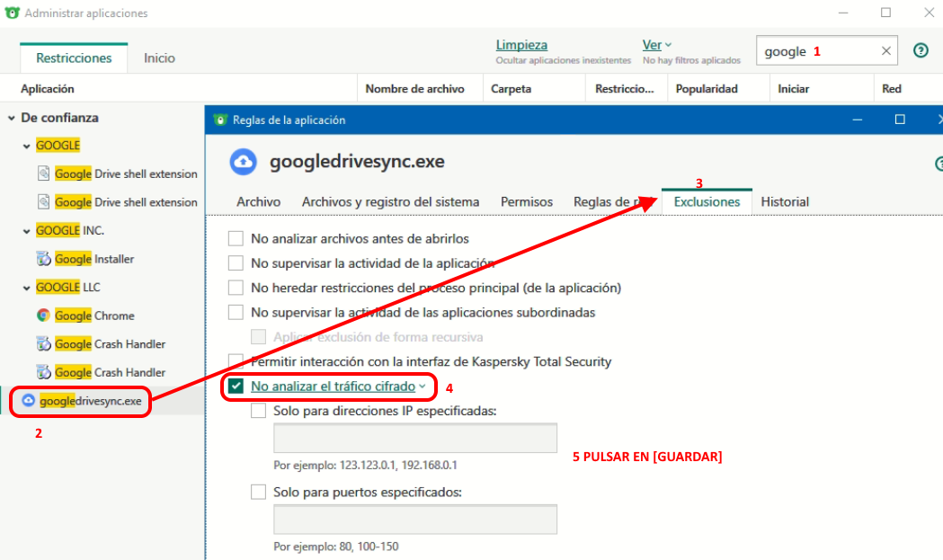
Task: Open the Archivo tab
Action: click(x=259, y=201)
